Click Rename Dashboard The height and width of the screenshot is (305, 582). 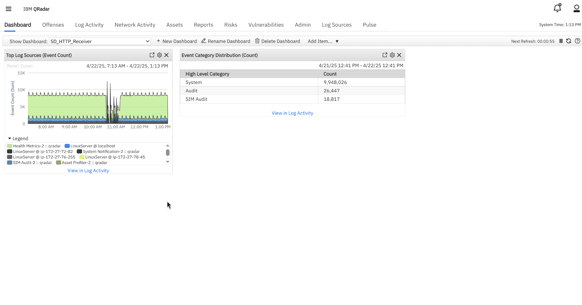(226, 41)
